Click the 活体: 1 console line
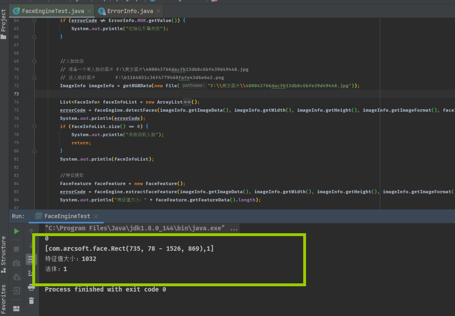Viewport: 455px width, 316px height. (x=56, y=269)
